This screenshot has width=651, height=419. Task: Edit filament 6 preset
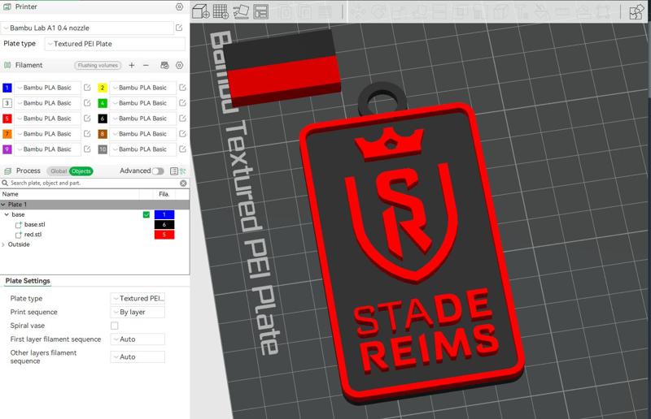182,118
